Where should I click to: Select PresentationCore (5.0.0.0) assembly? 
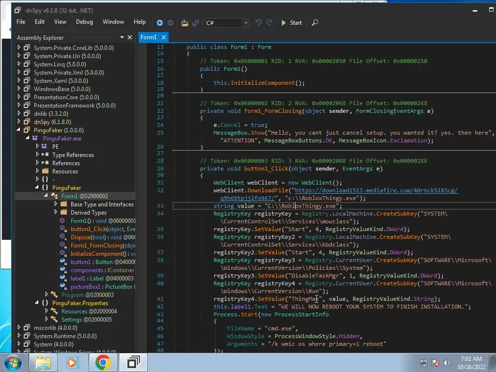click(66, 97)
